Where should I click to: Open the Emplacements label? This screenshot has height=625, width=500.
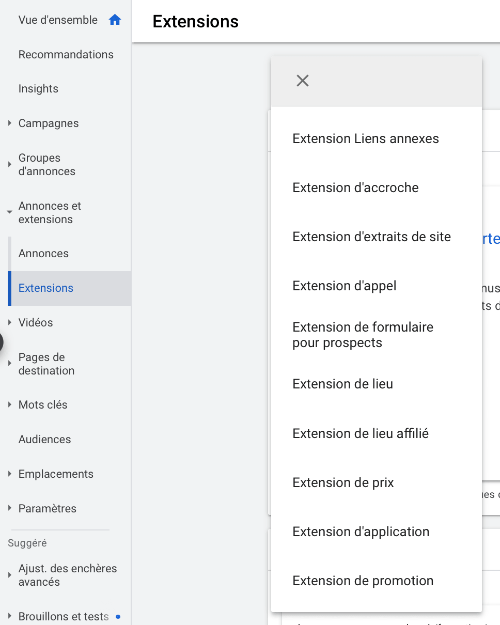(56, 474)
